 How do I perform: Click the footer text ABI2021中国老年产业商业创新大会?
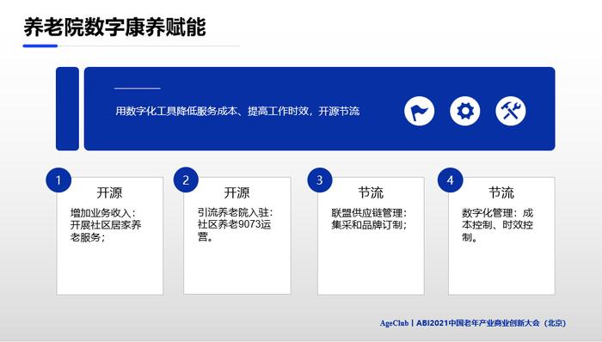478,323
